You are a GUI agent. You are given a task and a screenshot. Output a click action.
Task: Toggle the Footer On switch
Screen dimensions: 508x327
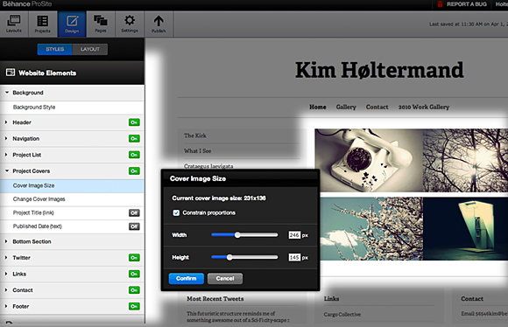(x=134, y=306)
